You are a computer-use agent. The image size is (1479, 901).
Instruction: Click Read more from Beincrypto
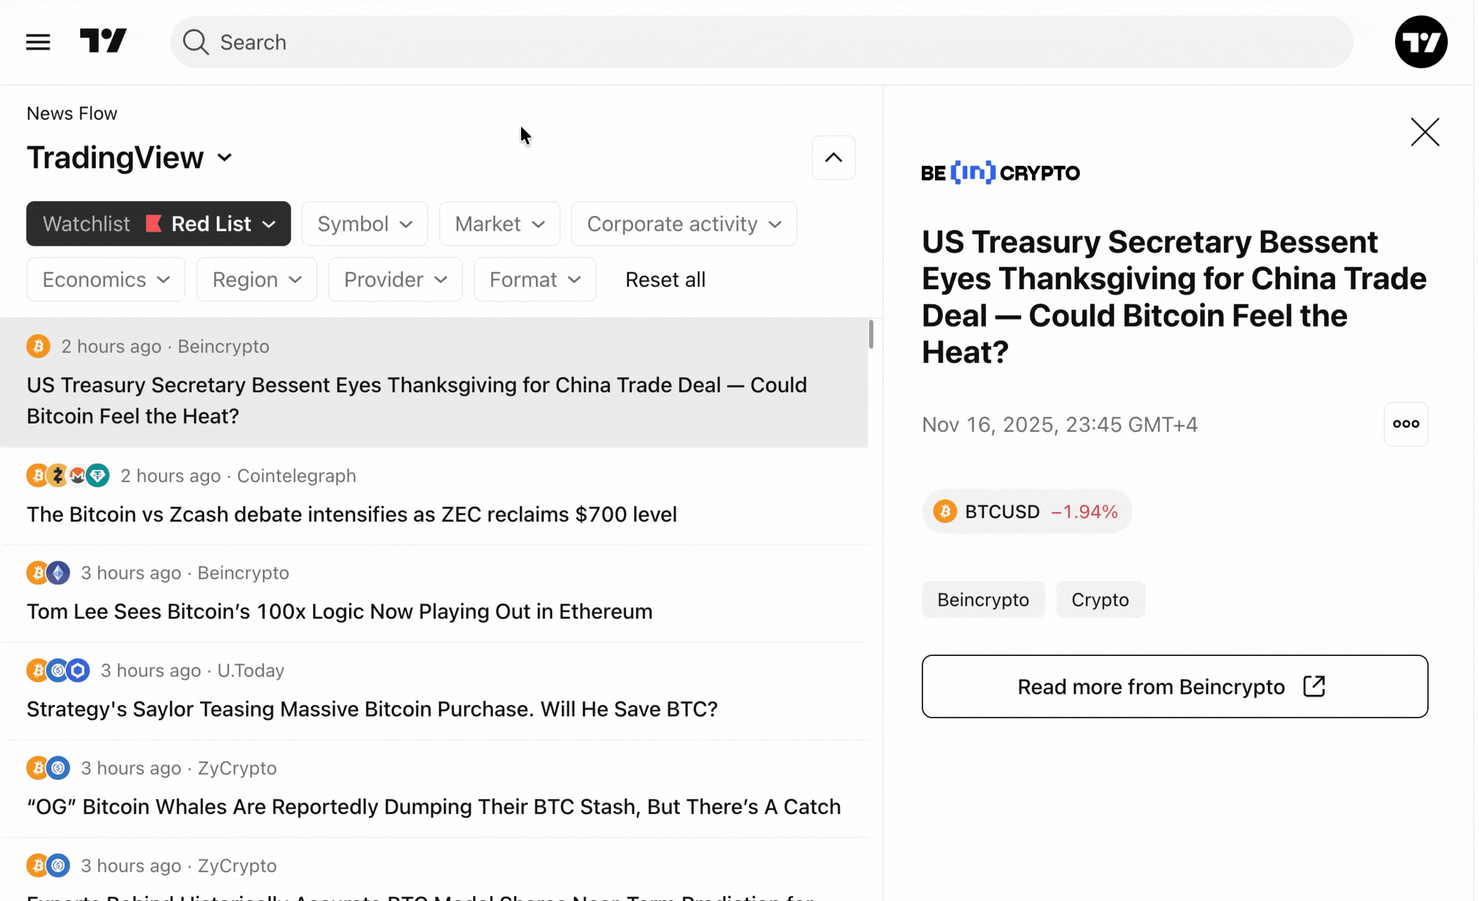point(1174,686)
